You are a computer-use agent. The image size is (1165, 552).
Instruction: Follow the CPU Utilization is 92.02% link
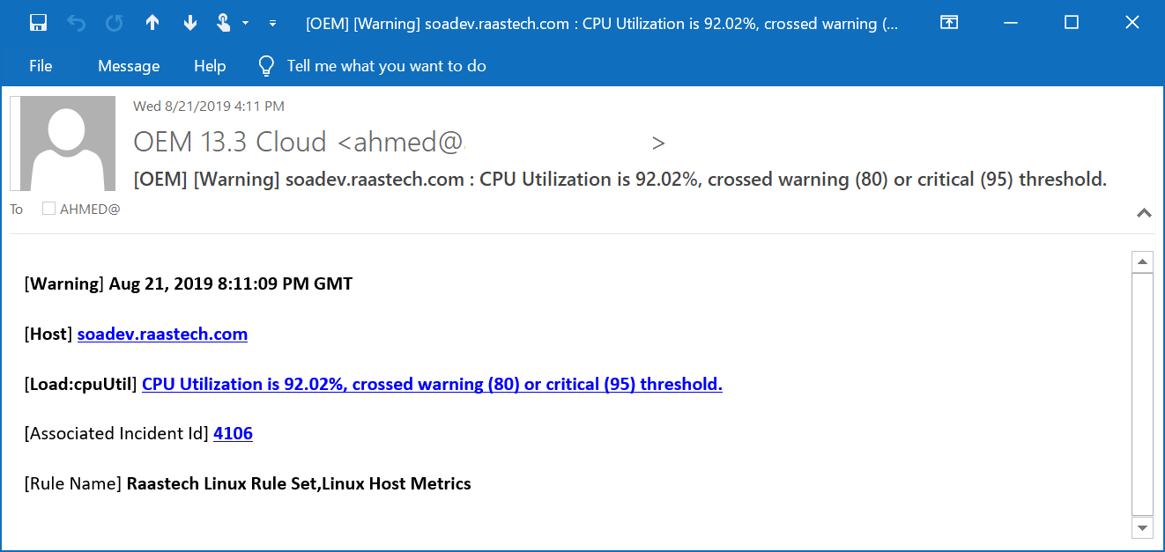[432, 384]
